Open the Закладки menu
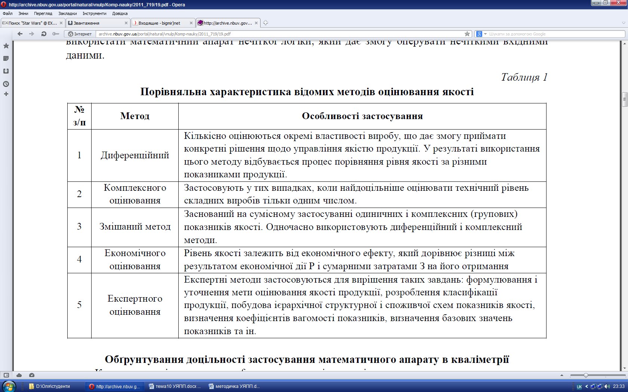628x392 pixels. 68,13
